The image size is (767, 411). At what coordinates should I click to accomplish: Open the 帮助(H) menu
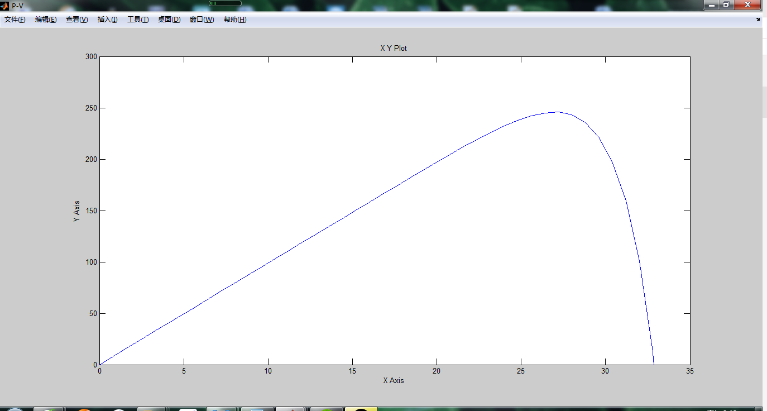tap(234, 19)
